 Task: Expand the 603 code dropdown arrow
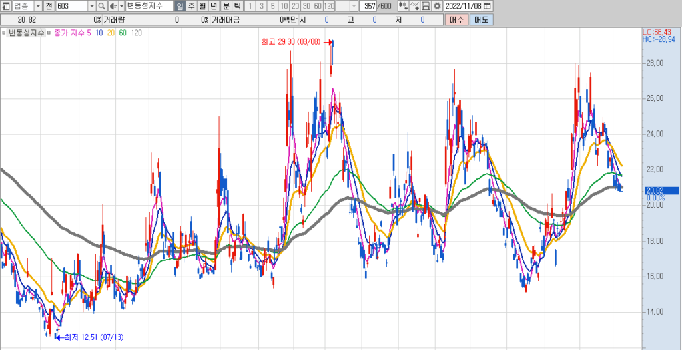pyautogui.click(x=92, y=6)
